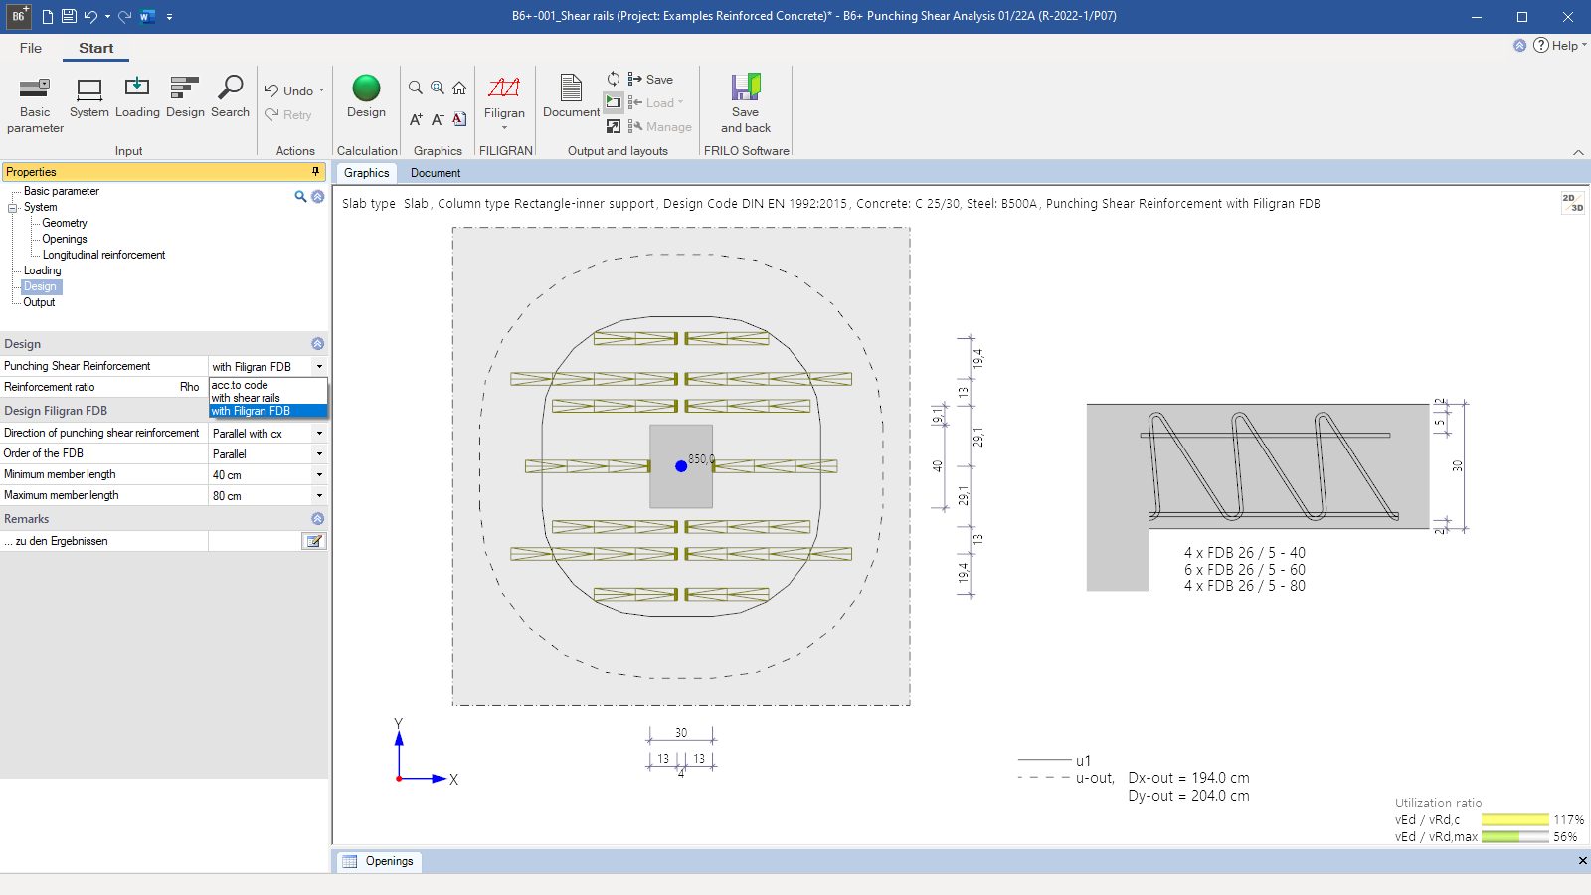
Task: Pin the Properties panel
Action: [316, 172]
